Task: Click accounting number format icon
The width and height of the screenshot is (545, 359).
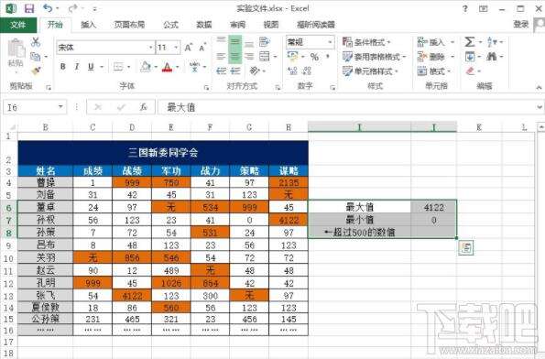Action: click(x=293, y=56)
